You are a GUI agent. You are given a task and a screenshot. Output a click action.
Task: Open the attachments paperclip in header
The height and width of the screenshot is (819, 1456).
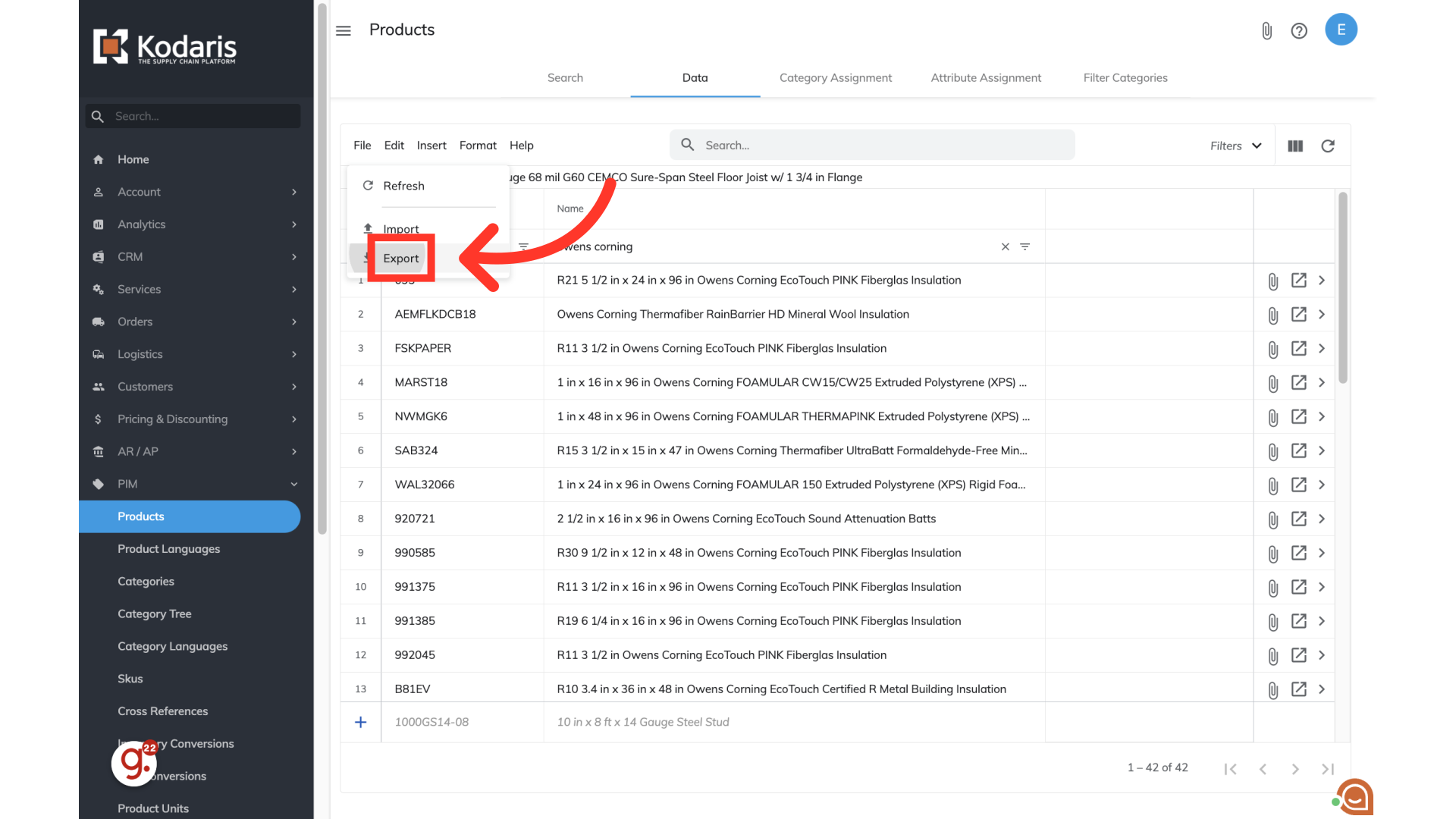click(1266, 30)
